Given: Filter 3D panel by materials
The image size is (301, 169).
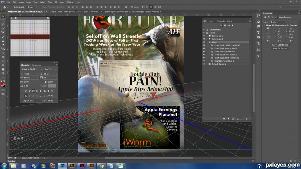Looking at the screenshot, I should pyautogui.click(x=229, y=25).
